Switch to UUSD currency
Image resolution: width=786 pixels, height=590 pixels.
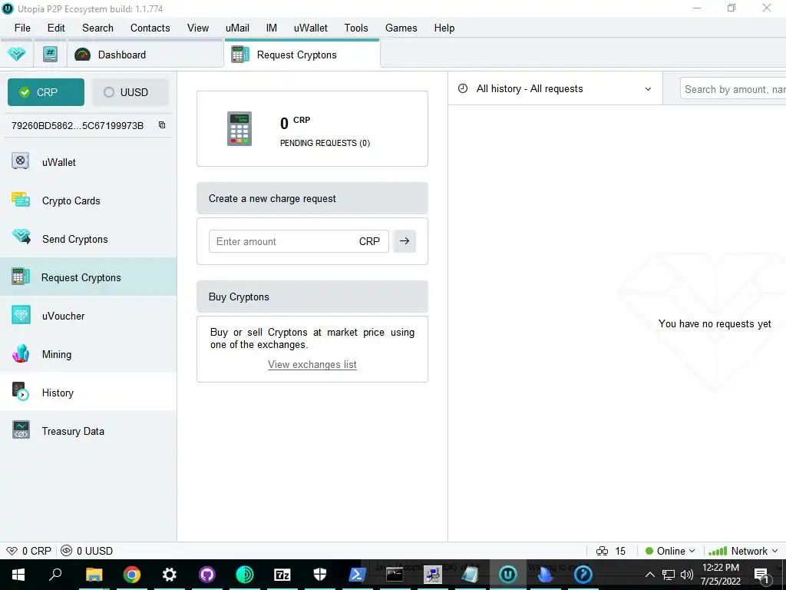(x=130, y=92)
